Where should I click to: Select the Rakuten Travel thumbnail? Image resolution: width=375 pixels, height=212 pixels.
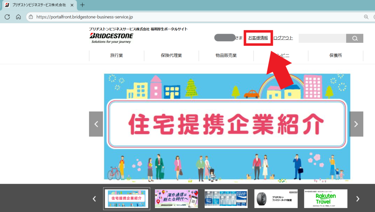(326, 199)
